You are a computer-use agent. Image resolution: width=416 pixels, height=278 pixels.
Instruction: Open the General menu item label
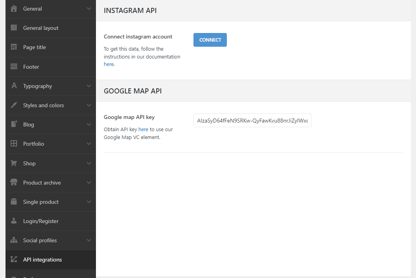32,9
